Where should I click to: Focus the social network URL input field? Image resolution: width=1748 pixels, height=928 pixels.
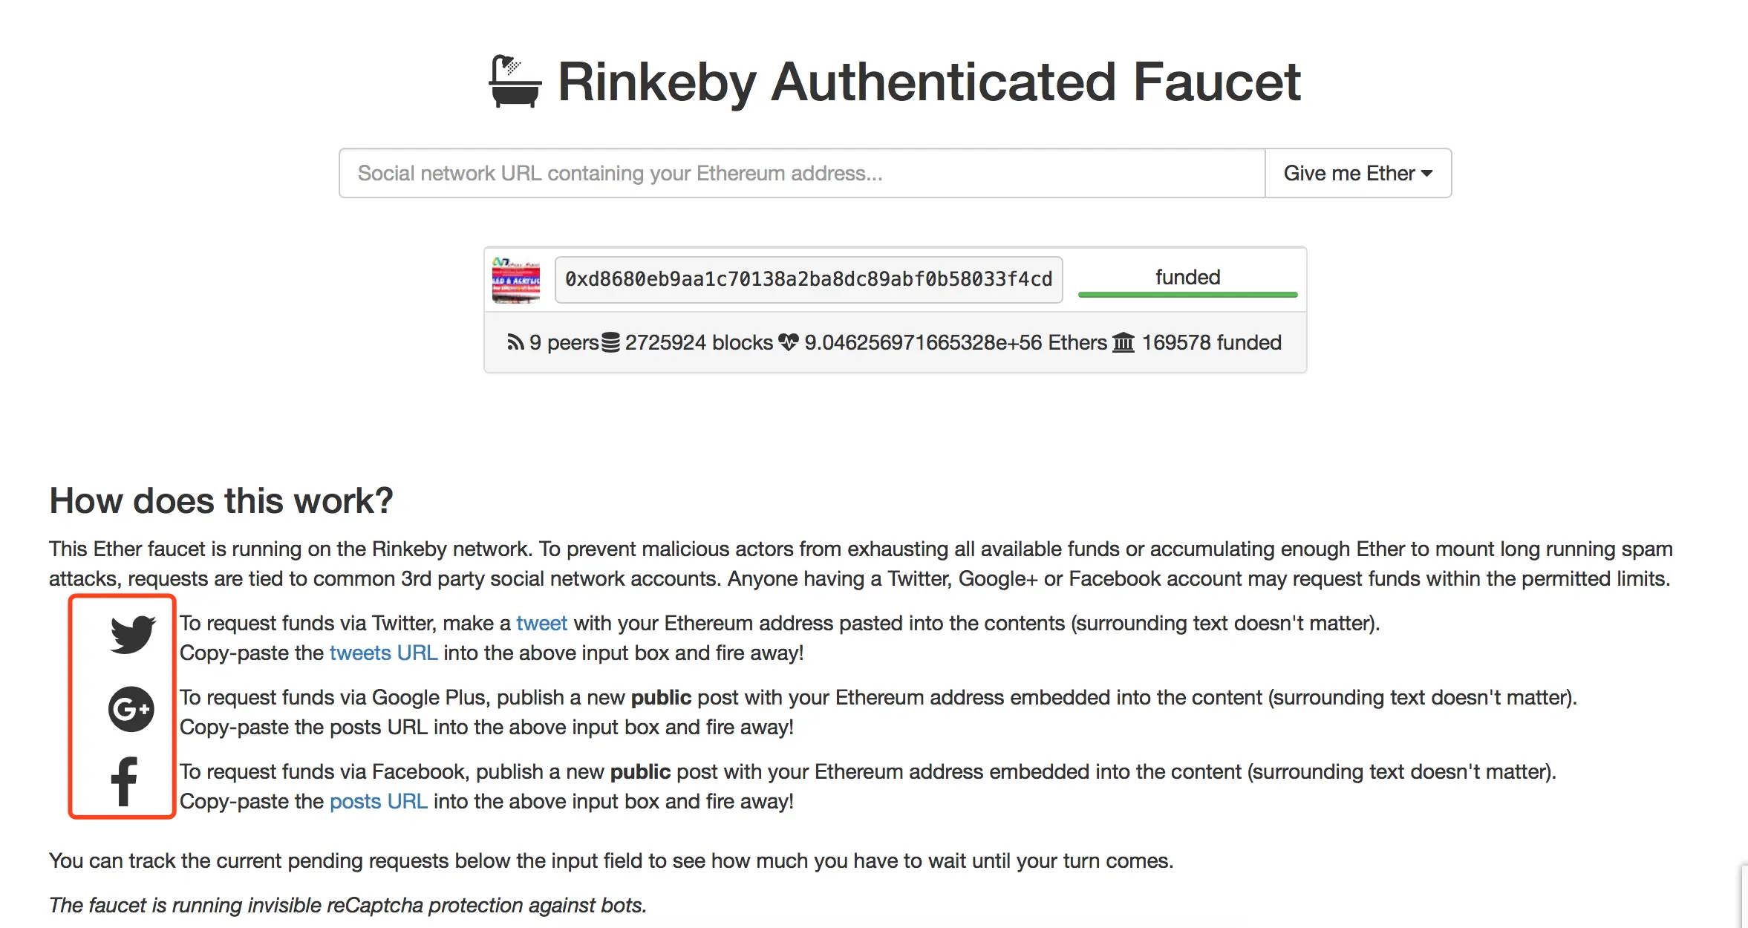click(802, 173)
